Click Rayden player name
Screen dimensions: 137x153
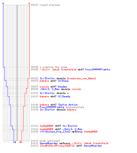click(x=62, y=87)
